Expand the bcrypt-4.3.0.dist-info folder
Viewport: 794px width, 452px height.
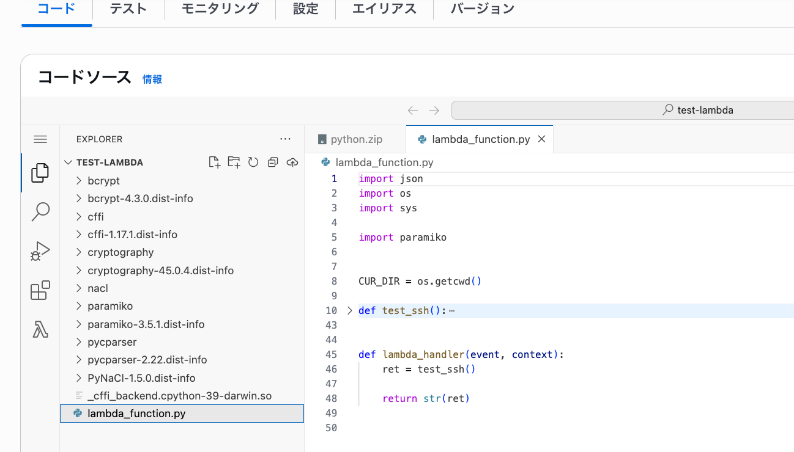point(78,199)
